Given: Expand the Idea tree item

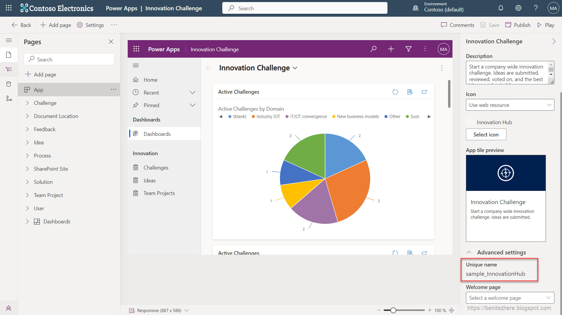Looking at the screenshot, I should 27,142.
